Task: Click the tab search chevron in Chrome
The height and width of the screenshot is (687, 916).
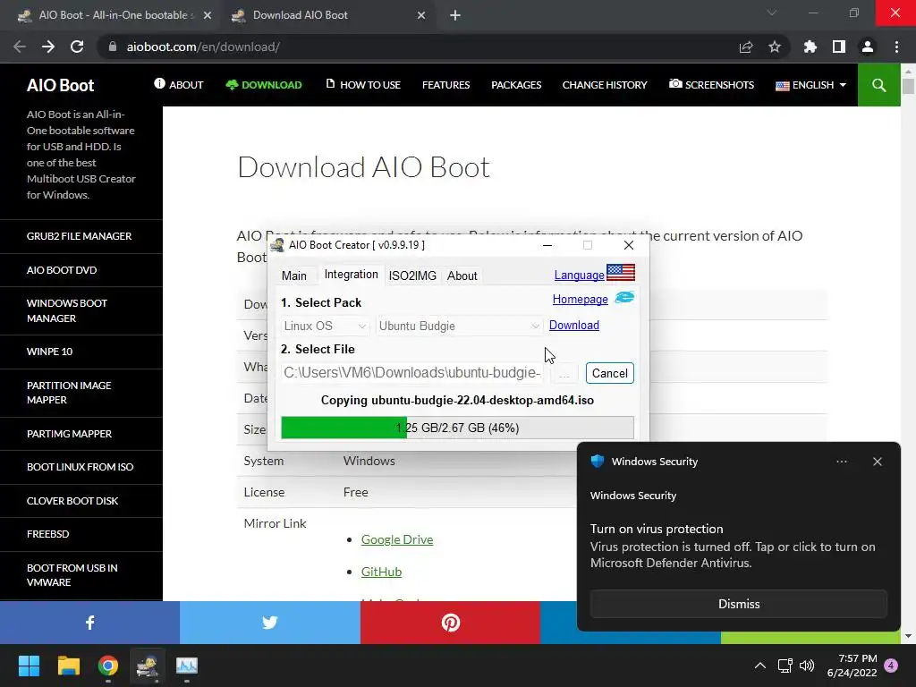Action: tap(772, 13)
